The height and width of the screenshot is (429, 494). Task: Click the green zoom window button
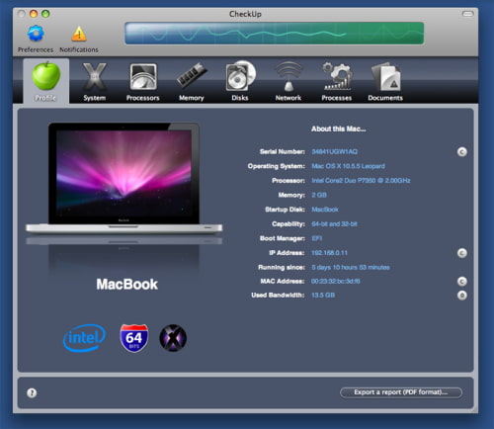coord(45,14)
